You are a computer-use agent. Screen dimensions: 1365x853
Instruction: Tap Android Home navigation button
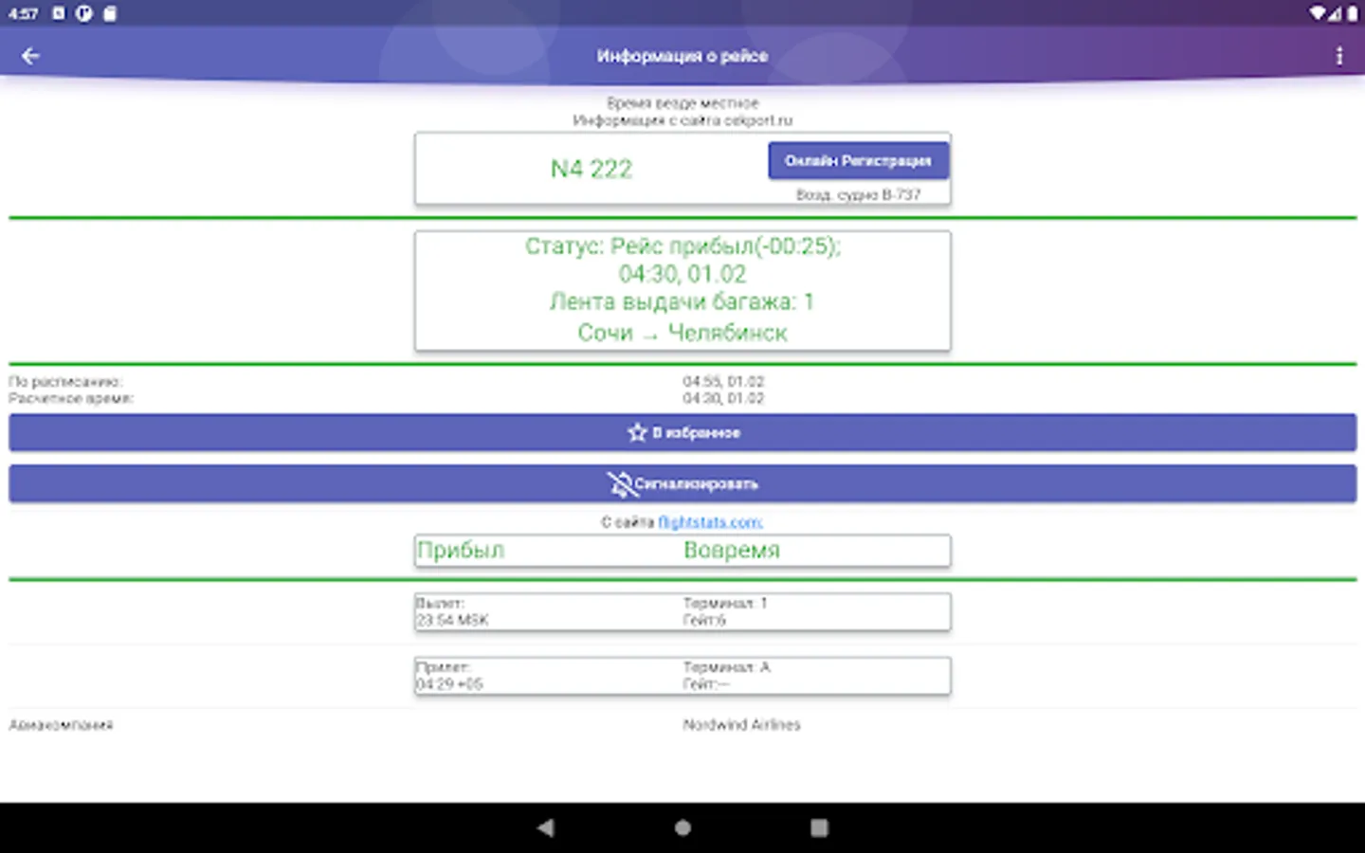[x=682, y=827]
